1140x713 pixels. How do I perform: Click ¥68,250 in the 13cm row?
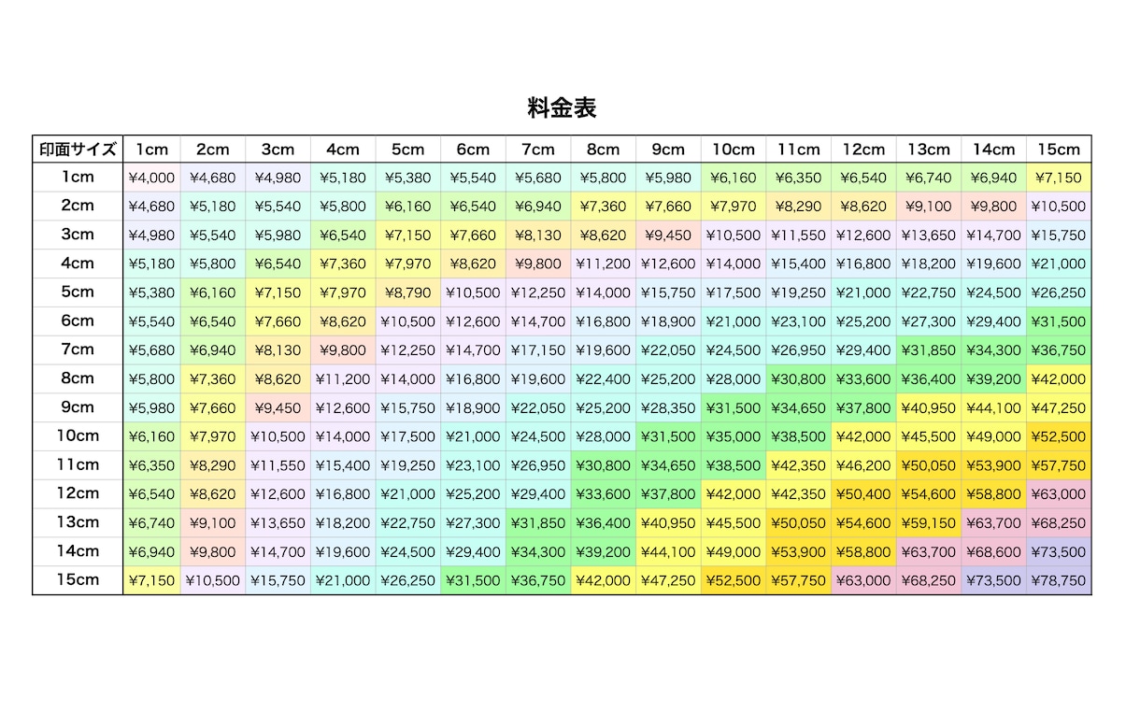click(1059, 522)
